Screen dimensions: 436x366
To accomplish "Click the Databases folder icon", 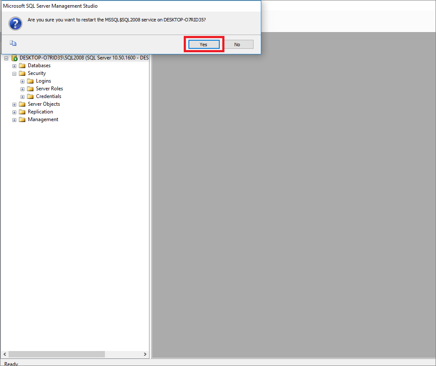I will 22,66.
